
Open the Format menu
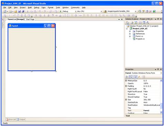51,8
